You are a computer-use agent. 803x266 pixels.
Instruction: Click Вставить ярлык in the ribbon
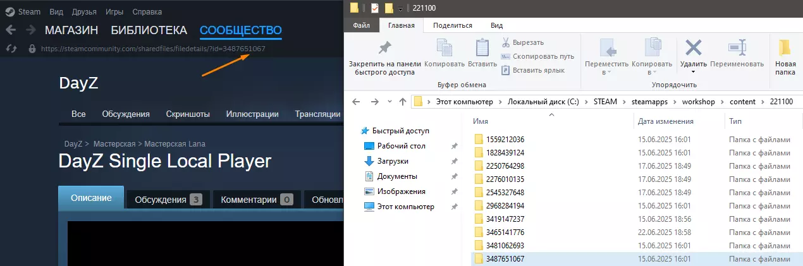533,70
